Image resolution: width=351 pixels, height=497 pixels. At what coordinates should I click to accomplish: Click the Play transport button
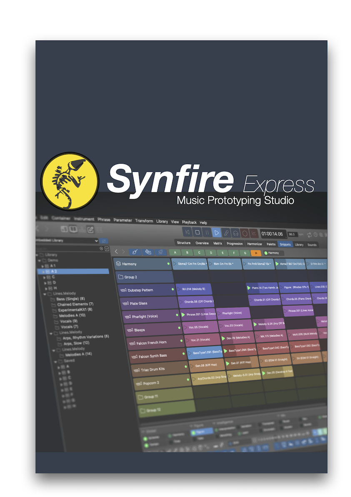[216, 233]
